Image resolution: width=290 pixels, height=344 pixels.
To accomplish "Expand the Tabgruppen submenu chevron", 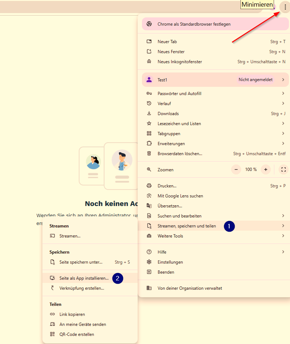I will click(x=283, y=134).
